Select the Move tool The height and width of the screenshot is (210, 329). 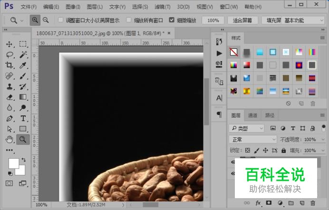(x=9, y=44)
